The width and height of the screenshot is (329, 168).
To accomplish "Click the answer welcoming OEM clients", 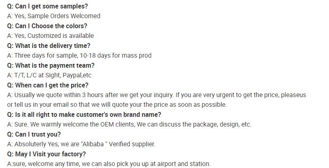I will [x=129, y=124].
